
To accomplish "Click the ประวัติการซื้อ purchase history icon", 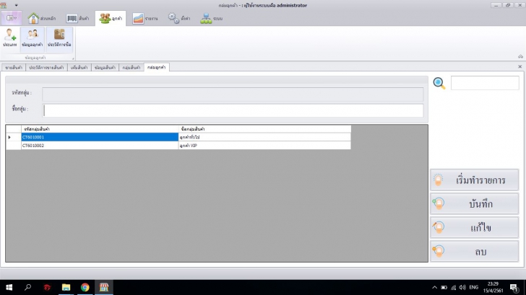I will (x=59, y=38).
